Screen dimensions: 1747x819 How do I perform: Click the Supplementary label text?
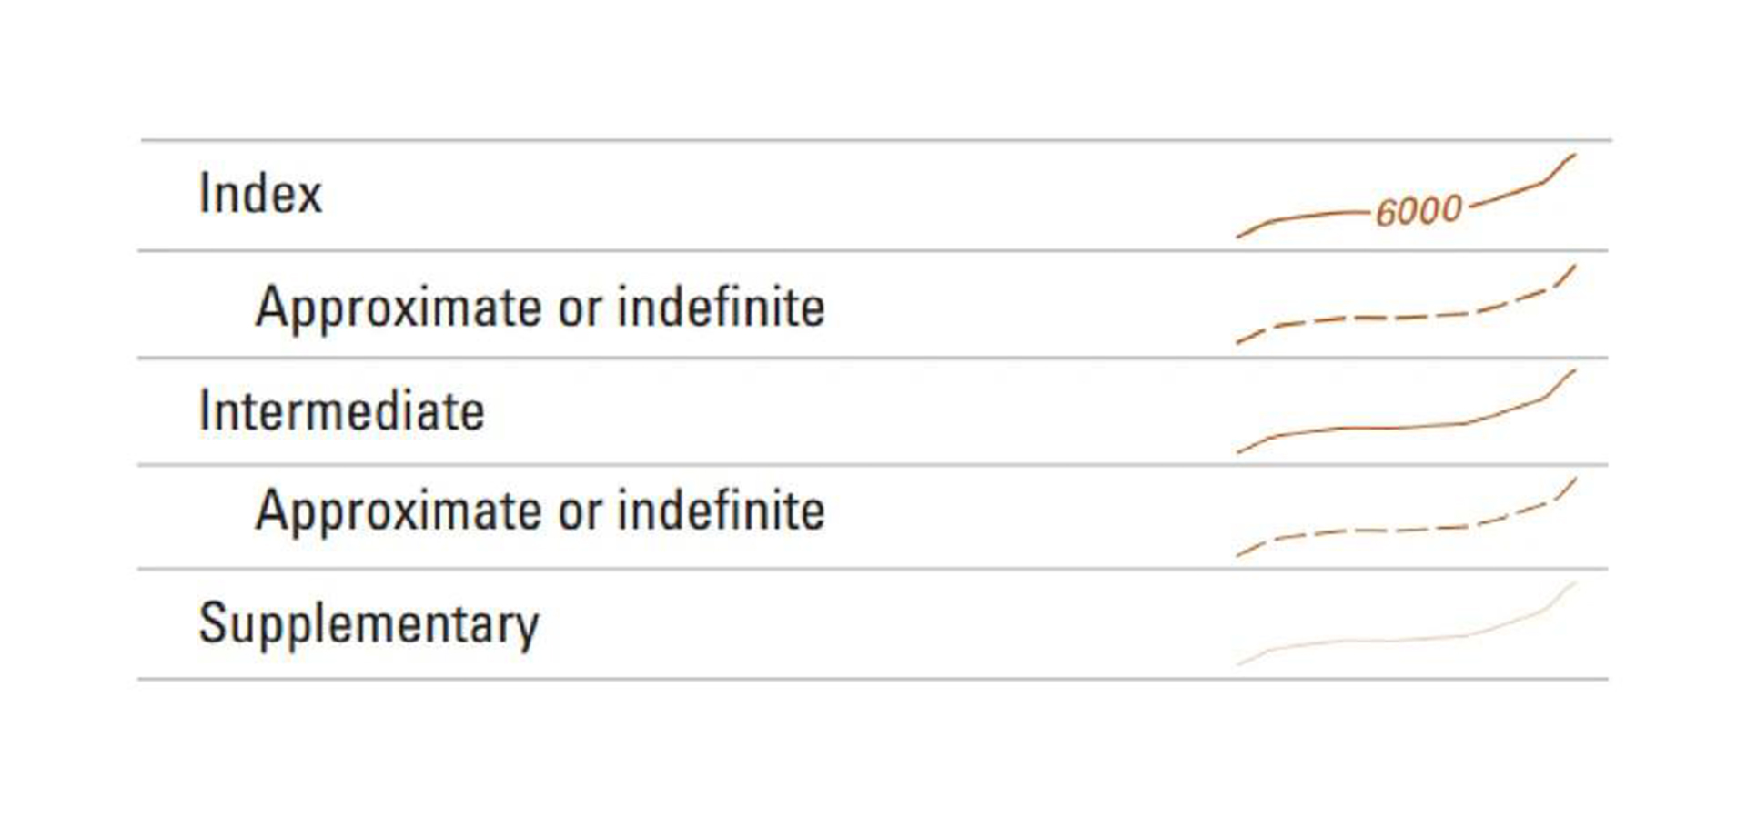(369, 624)
